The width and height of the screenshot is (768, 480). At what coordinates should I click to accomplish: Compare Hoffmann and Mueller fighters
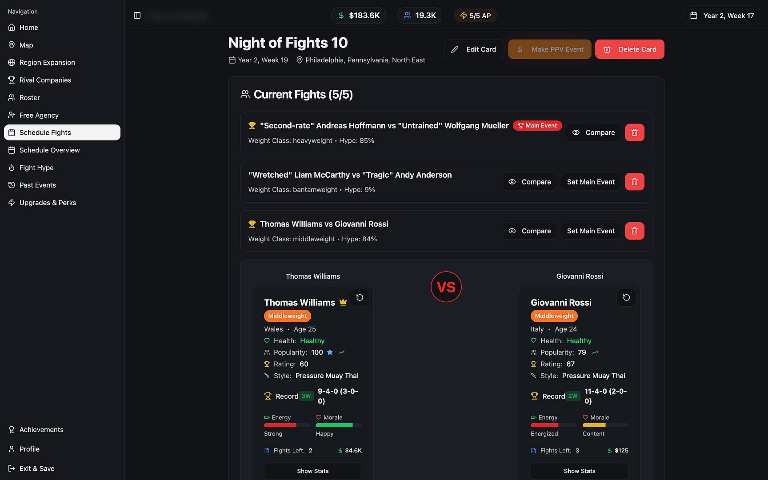[x=593, y=132]
